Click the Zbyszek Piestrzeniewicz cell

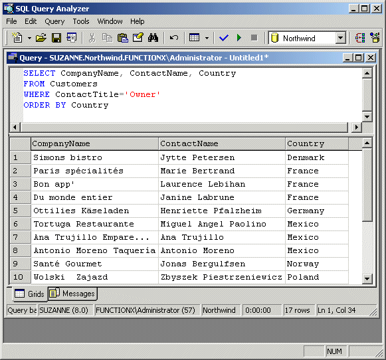(x=222, y=277)
